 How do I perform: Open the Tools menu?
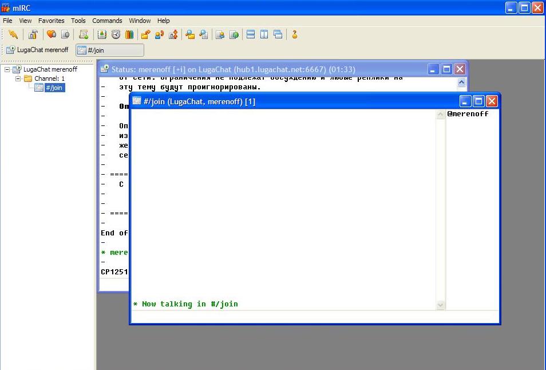point(78,21)
